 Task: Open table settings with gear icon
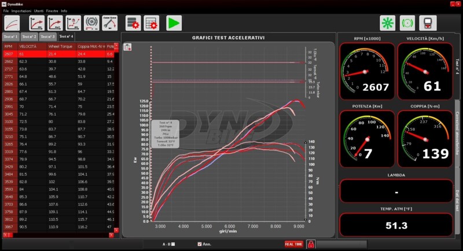tap(151, 23)
